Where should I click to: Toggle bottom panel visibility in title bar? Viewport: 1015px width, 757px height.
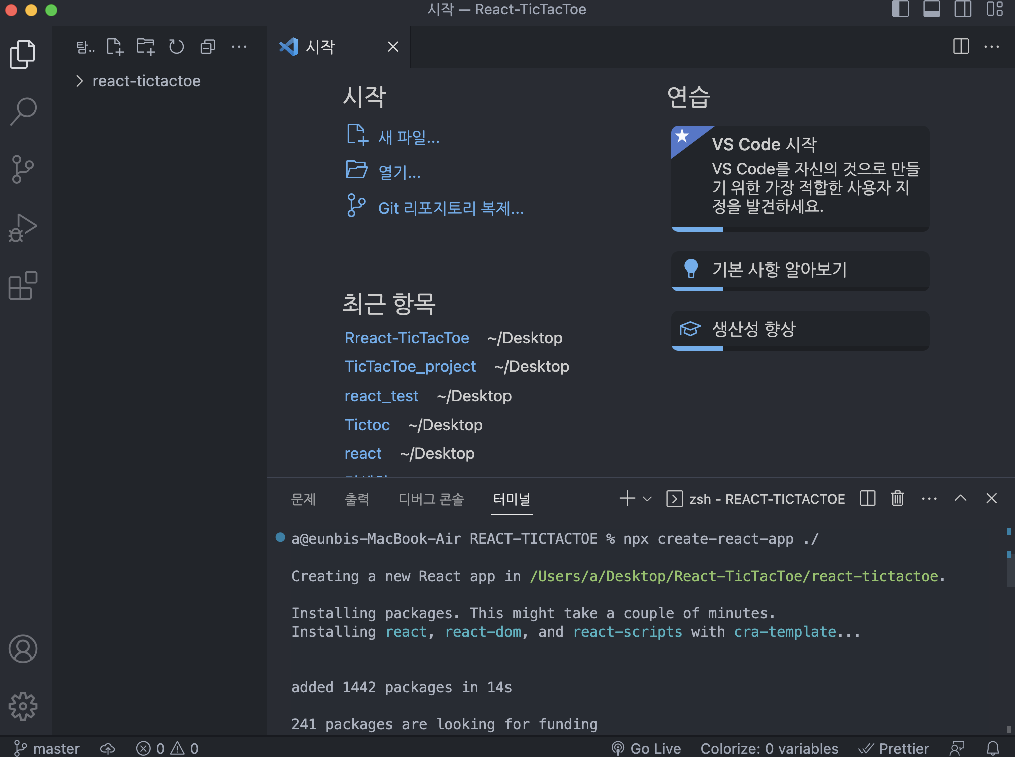click(932, 9)
